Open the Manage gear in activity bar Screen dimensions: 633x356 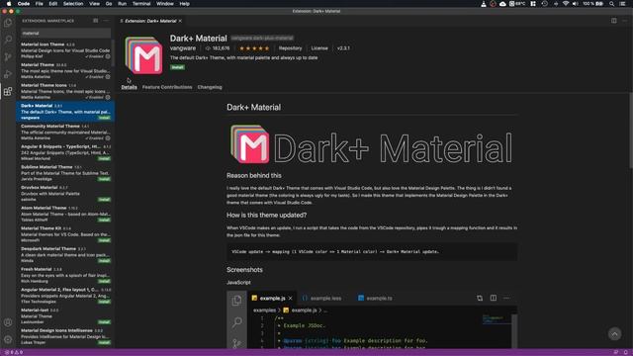click(8, 339)
